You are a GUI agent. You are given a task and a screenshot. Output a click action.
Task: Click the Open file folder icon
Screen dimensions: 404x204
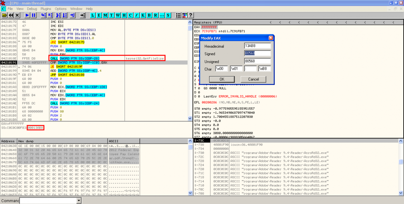[4, 15]
